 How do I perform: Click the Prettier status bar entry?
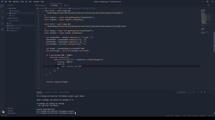(x=203, y=116)
